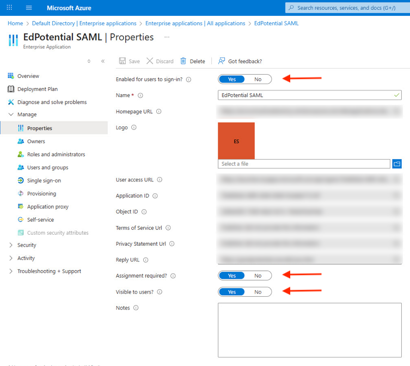Click info icon beside Terms of Service Url
The width and height of the screenshot is (410, 366).
[168, 228]
